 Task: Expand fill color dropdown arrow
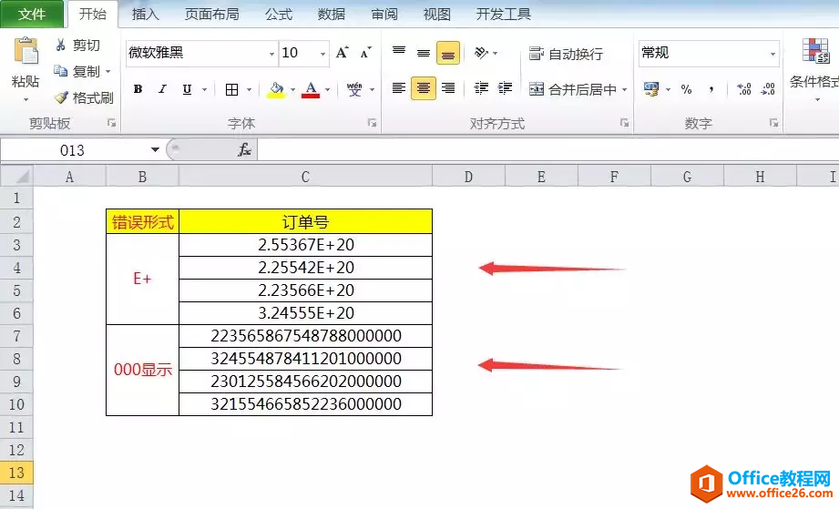tap(292, 89)
